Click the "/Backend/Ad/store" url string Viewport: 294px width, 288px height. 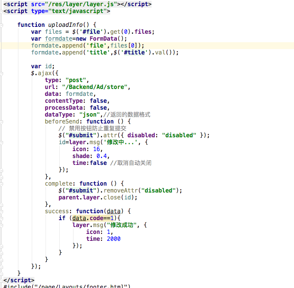click(95, 87)
